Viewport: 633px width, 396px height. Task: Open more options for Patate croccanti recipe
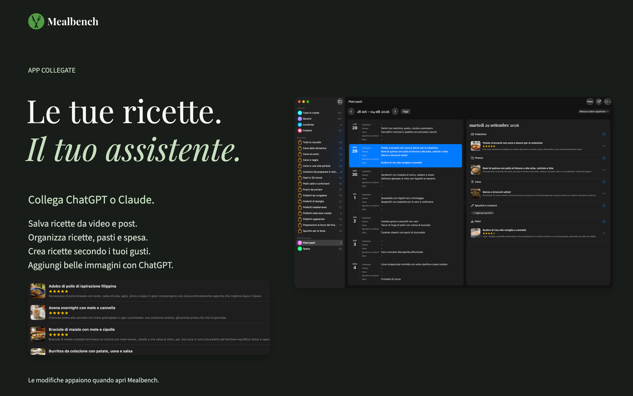[x=603, y=146]
